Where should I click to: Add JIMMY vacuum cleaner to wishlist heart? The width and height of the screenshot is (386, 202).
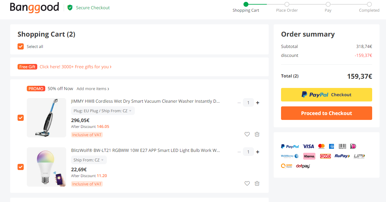coord(247,134)
